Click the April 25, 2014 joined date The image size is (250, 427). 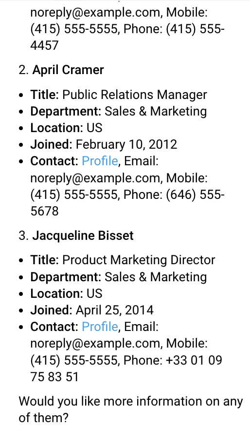click(114, 310)
